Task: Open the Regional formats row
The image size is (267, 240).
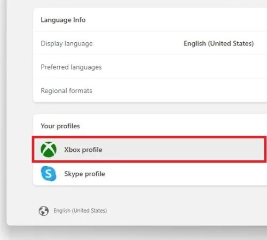Action: (x=150, y=90)
